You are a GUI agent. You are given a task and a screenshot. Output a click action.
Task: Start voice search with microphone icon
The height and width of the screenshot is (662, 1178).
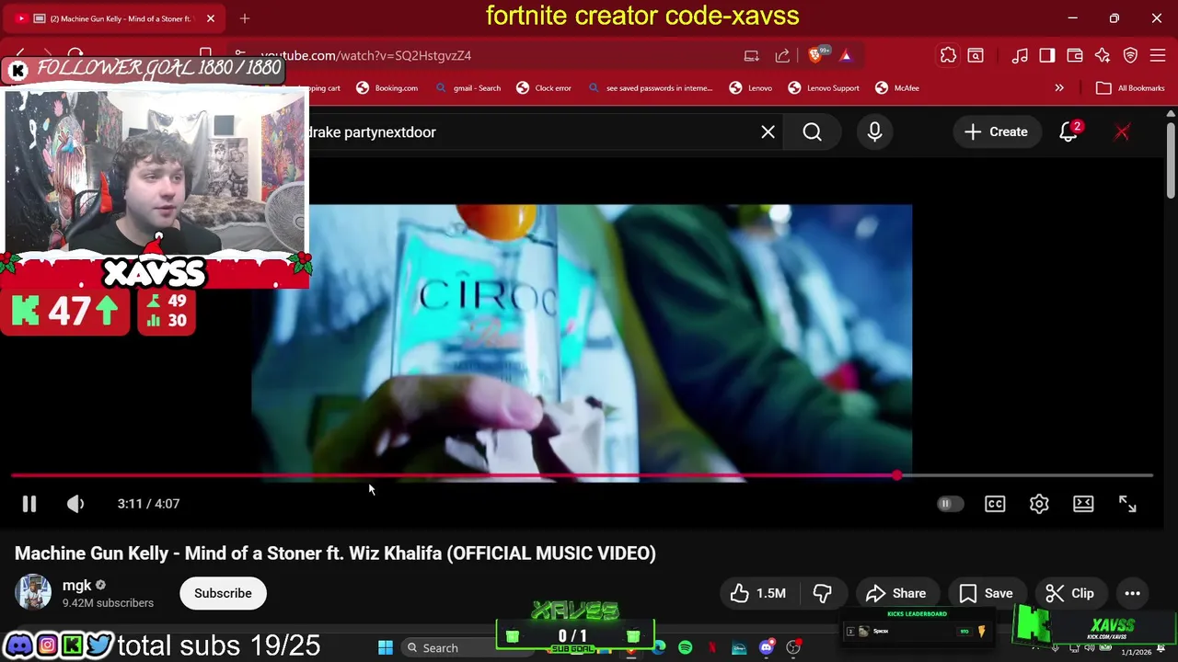[874, 132]
